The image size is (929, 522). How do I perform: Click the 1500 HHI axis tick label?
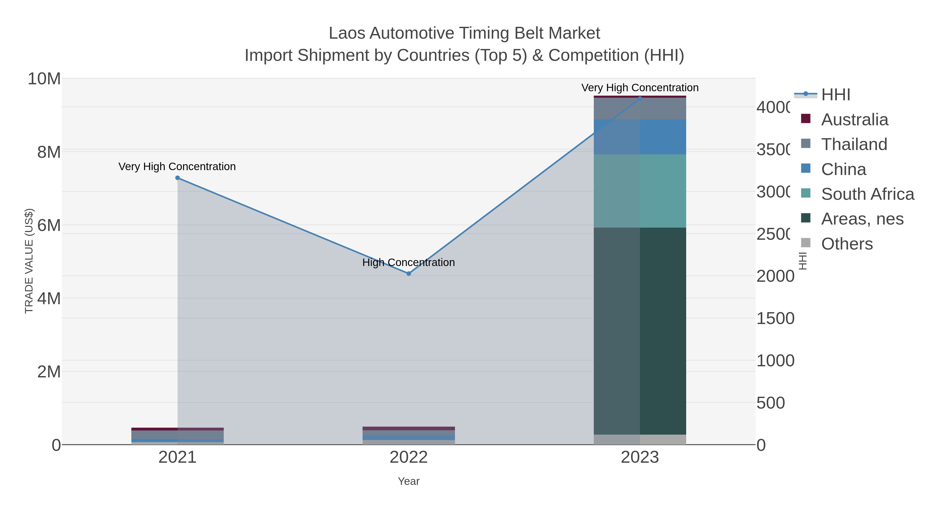click(775, 318)
